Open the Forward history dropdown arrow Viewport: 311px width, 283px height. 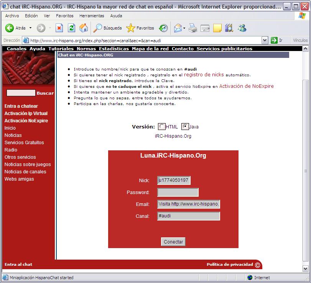pos(50,28)
